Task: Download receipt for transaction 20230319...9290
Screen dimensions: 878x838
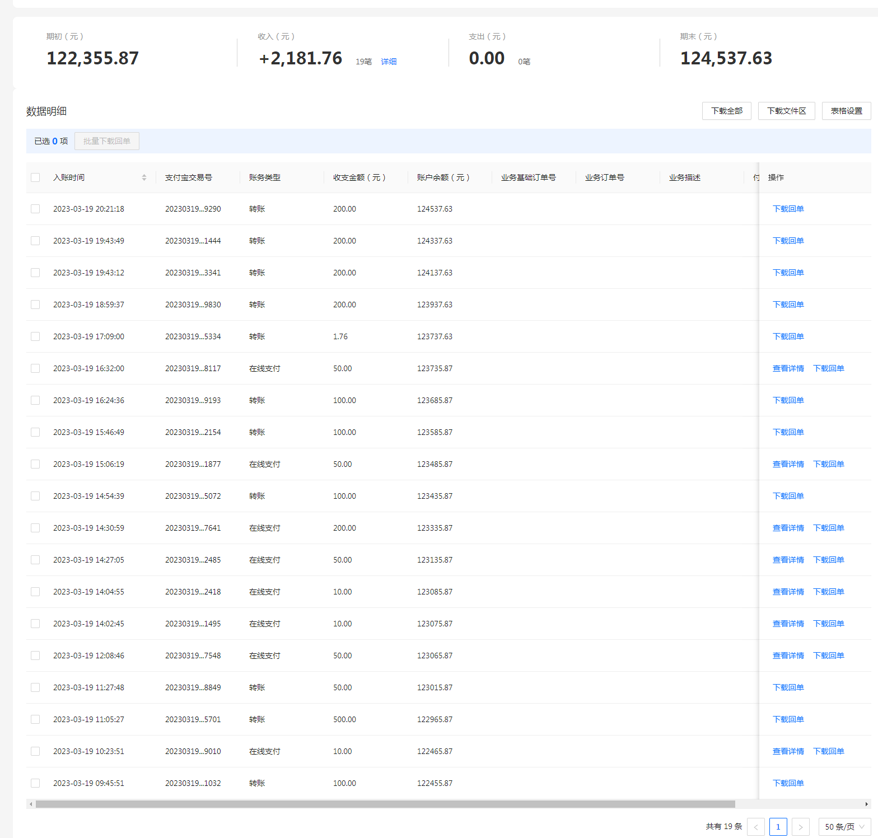Action: click(x=788, y=209)
